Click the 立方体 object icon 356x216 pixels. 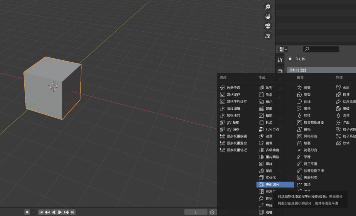[x=290, y=59]
